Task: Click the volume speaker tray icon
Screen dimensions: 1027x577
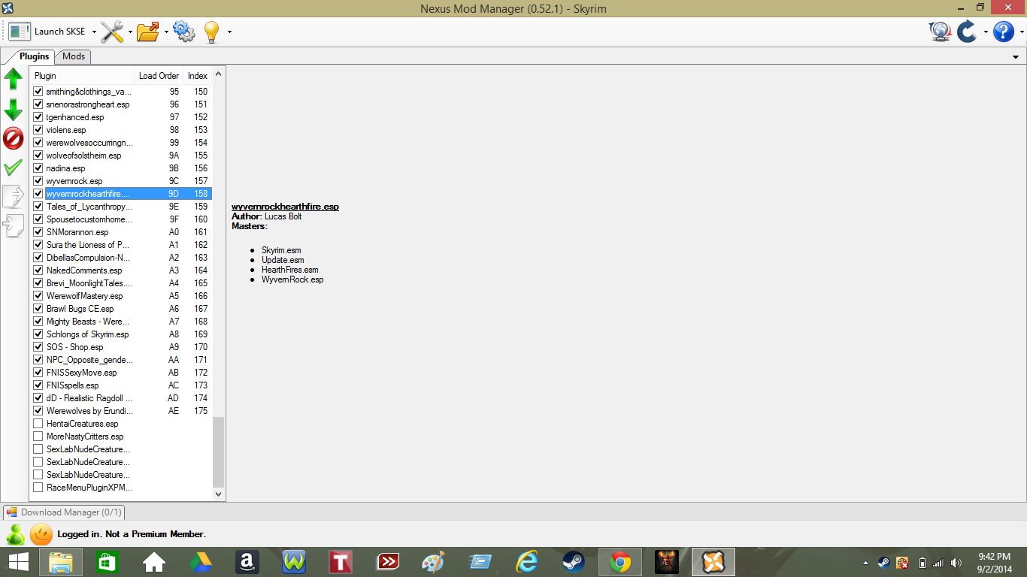Action: (x=956, y=562)
